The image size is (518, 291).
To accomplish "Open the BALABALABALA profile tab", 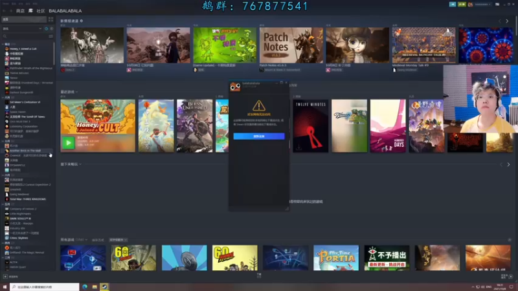I will [65, 11].
